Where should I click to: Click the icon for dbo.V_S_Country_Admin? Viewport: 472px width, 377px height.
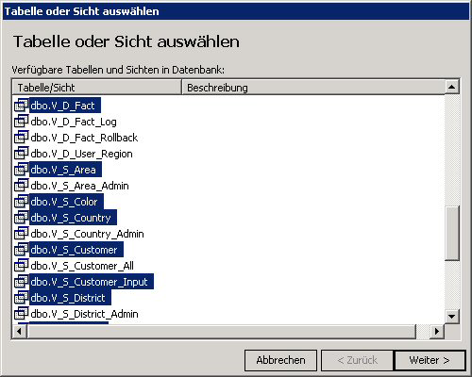22,234
